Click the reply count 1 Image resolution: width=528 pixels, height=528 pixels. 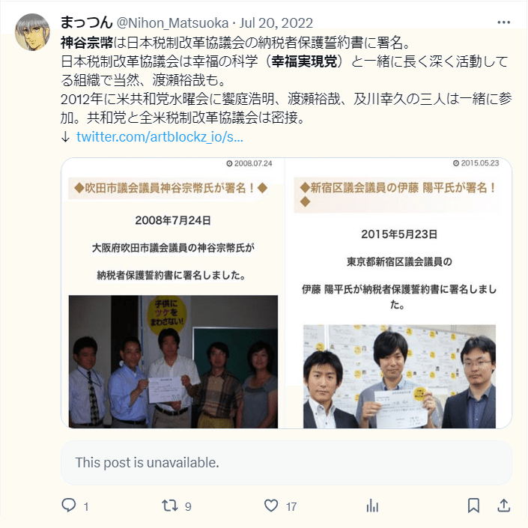point(86,506)
